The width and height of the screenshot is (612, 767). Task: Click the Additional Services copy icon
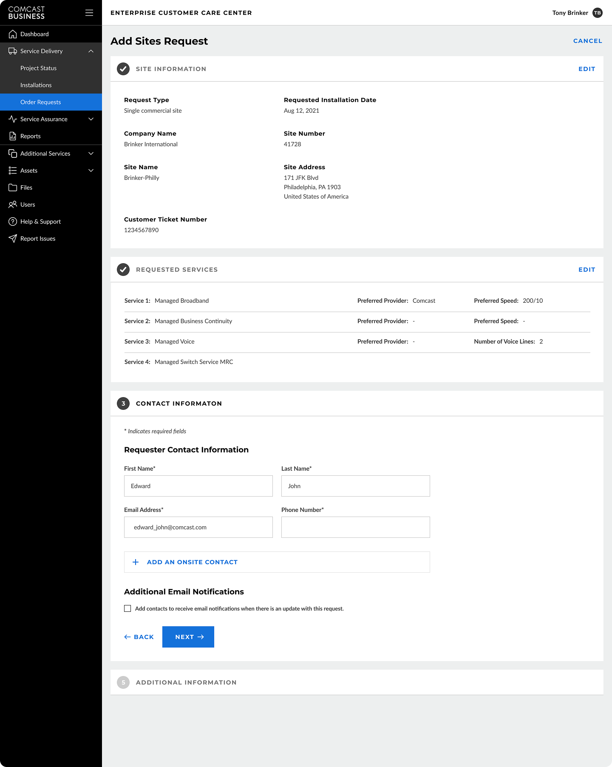click(13, 153)
